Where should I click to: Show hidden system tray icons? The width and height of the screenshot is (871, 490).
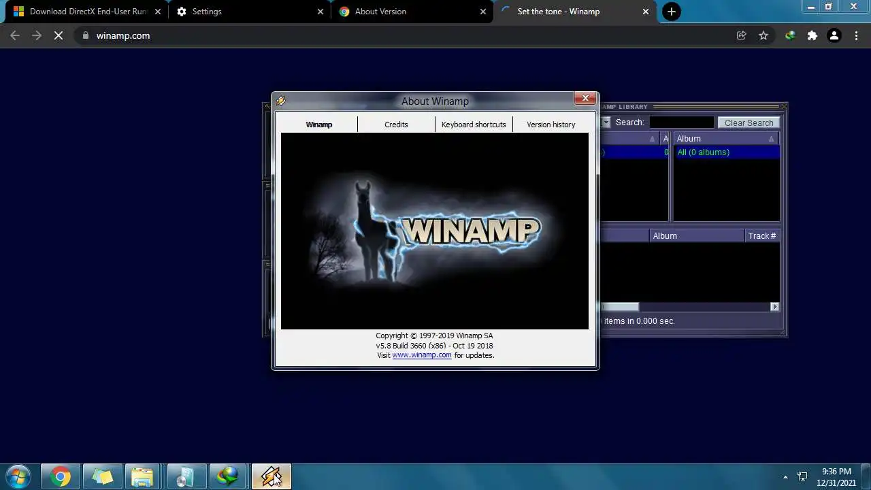(x=785, y=477)
